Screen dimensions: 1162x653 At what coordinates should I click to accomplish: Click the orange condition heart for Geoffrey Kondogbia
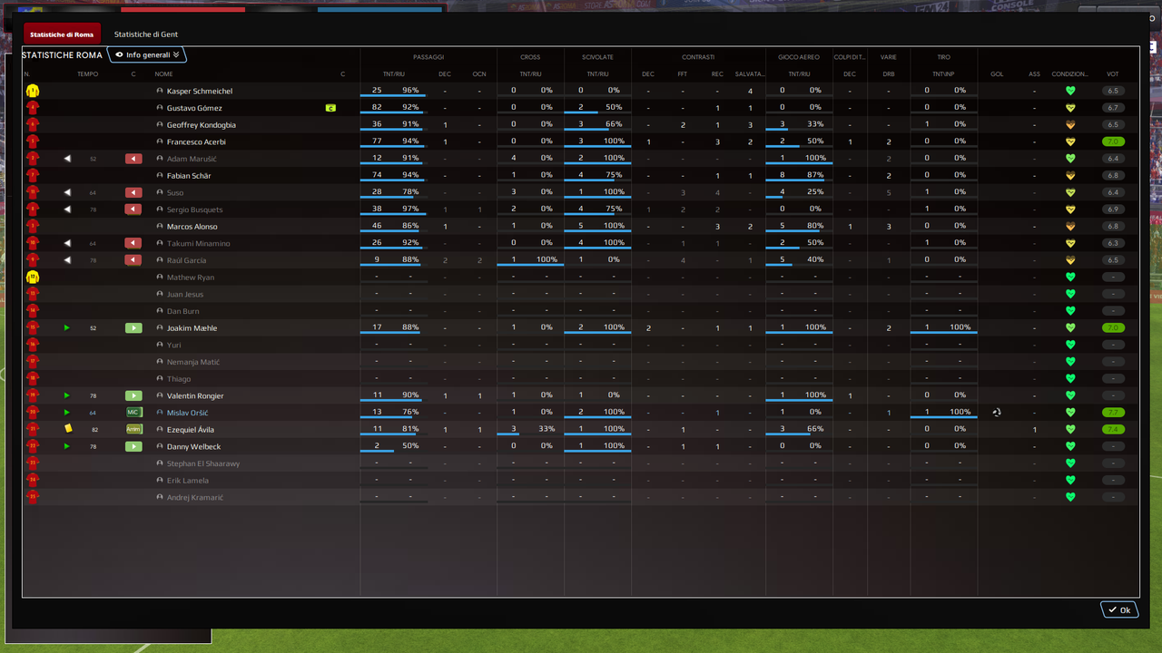pyautogui.click(x=1070, y=124)
